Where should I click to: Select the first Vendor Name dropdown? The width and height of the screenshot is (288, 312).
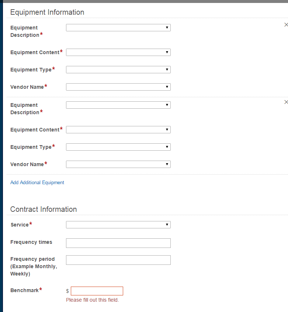click(x=118, y=87)
